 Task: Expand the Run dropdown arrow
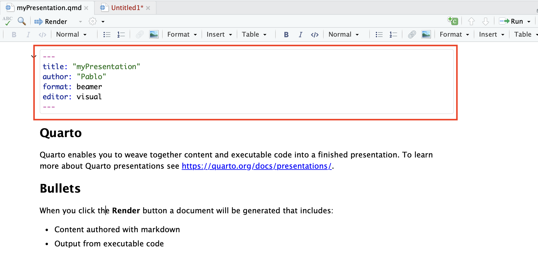[529, 22]
